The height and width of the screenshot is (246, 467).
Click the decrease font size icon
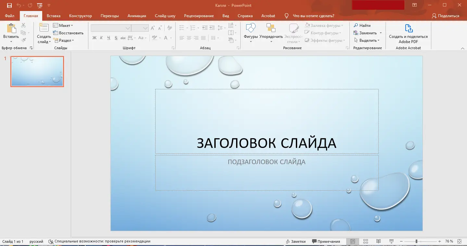pos(160,28)
